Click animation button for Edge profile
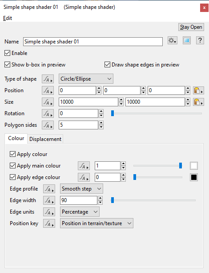Viewport: 209px width, 273px height. (49, 189)
